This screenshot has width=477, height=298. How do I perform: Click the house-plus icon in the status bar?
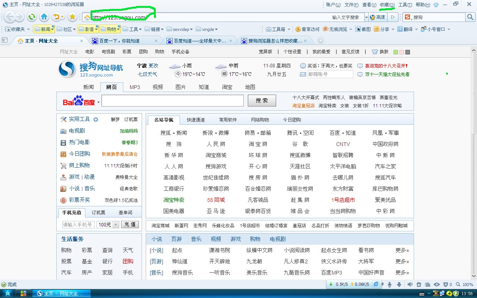[x=419, y=285]
